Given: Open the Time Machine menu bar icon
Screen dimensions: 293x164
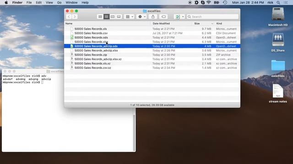Looking at the screenshot, I should pos(225,3).
